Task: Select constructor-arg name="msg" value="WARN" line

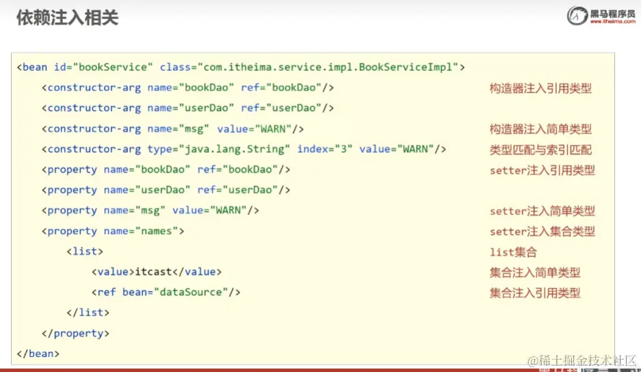Action: [172, 129]
